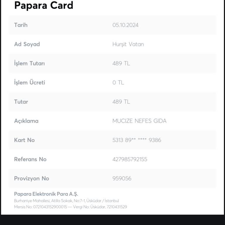Viewport: 225px width, 225px height.
Task: Click the İşlem Tutarı label
Action: pos(30,63)
